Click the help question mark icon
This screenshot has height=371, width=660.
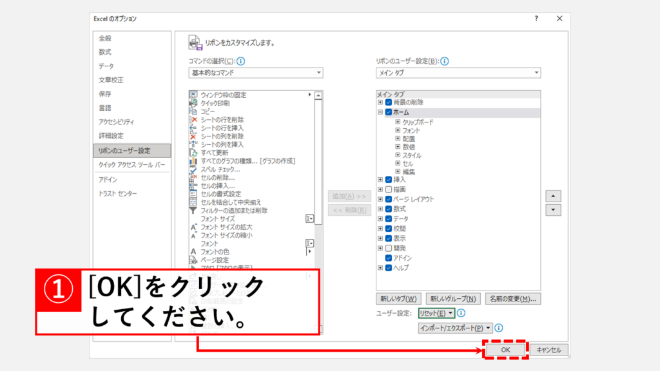pos(536,19)
